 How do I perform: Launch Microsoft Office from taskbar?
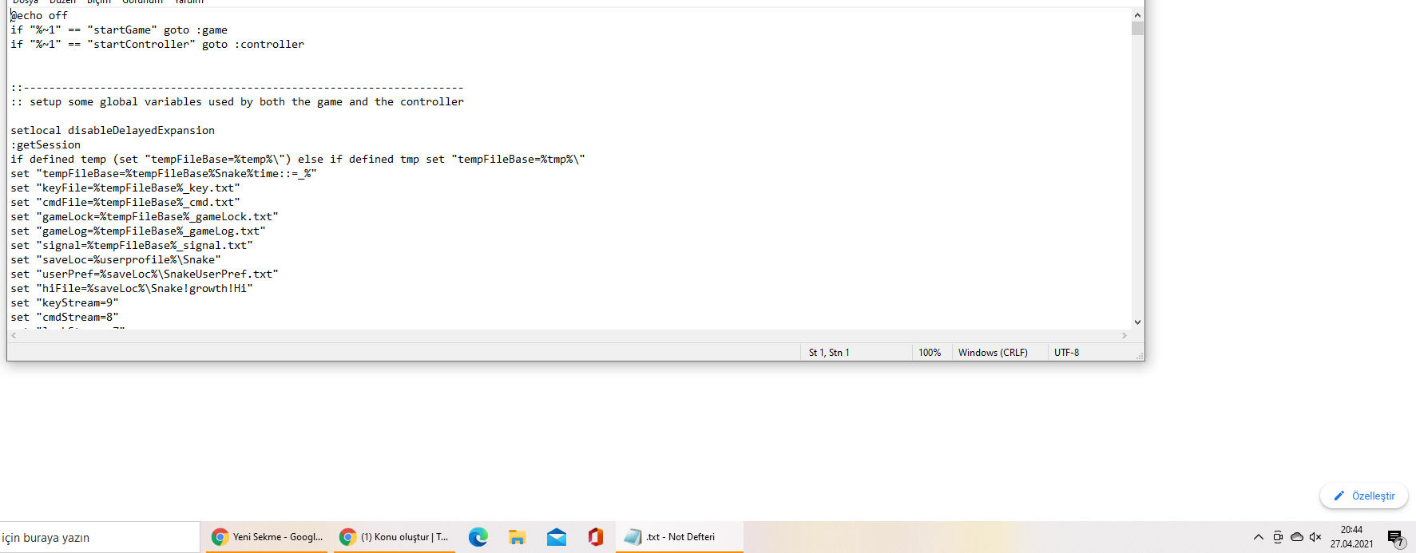(x=596, y=537)
